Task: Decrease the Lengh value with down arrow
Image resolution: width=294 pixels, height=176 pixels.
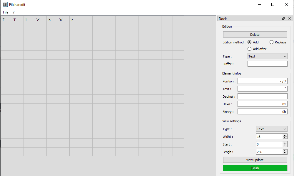Action: tap(285, 153)
